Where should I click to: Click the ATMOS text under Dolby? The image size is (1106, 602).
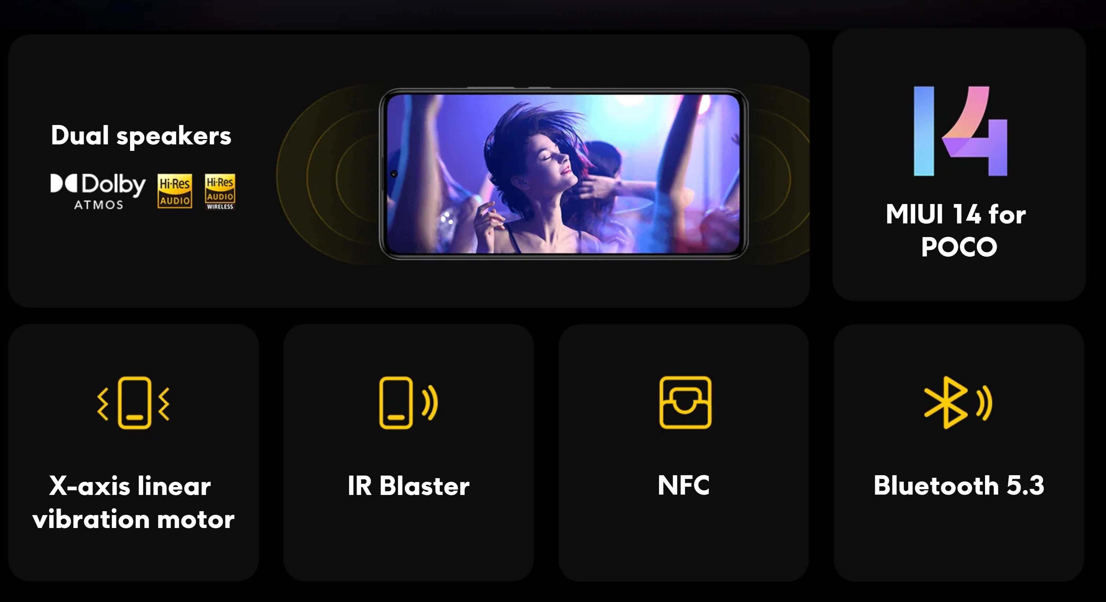(x=98, y=205)
